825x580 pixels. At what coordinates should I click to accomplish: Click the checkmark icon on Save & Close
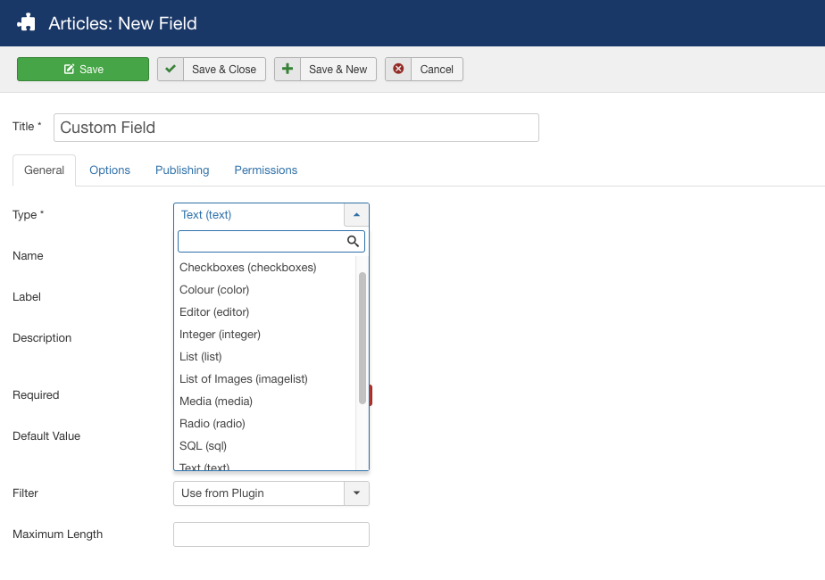171,70
